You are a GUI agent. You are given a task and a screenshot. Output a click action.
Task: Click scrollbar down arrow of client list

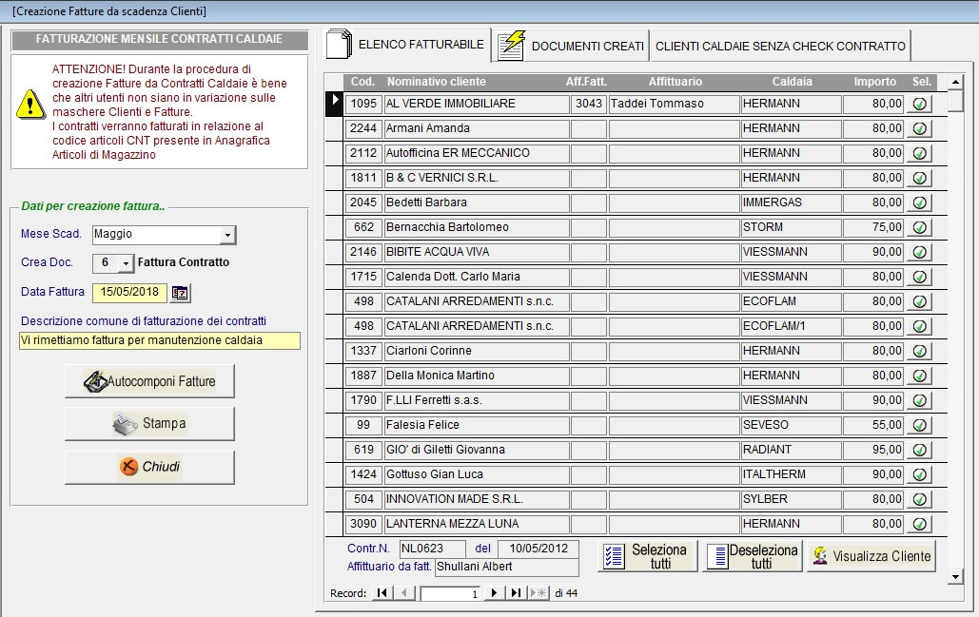click(x=955, y=576)
